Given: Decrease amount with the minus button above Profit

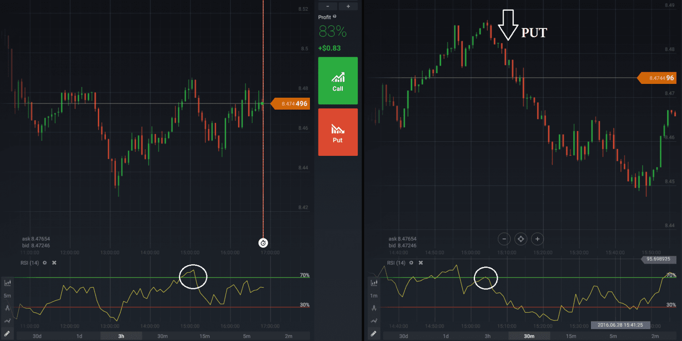Looking at the screenshot, I should point(328,6).
